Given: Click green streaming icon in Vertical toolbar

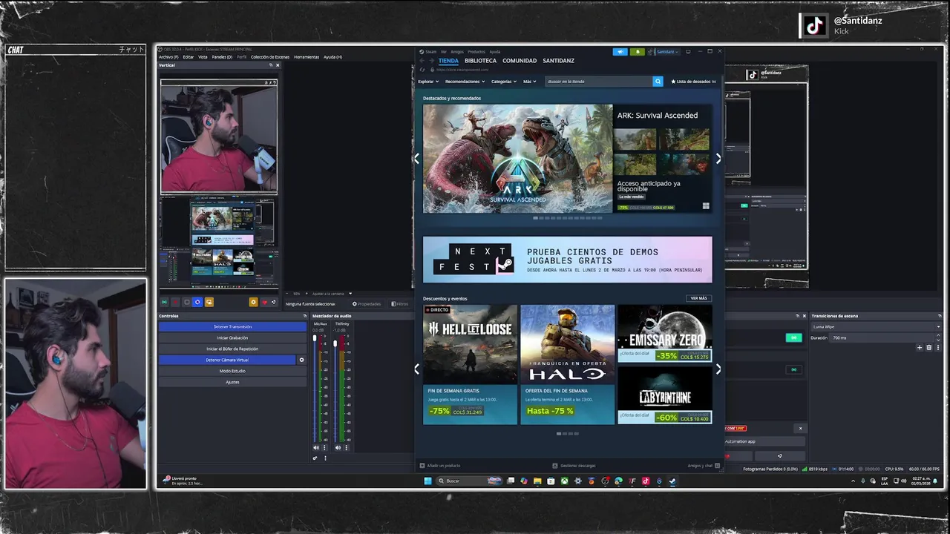Looking at the screenshot, I should pyautogui.click(x=165, y=302).
